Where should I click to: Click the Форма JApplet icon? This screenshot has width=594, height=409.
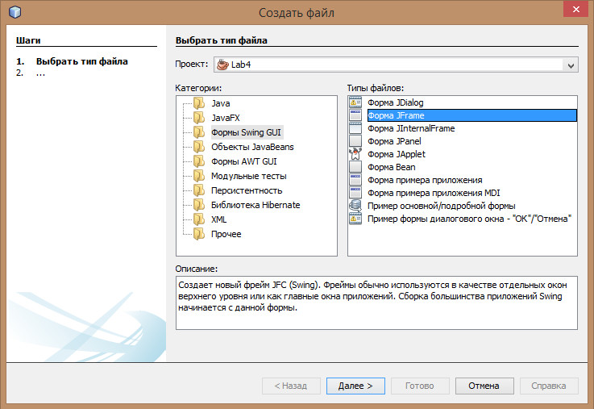point(355,154)
